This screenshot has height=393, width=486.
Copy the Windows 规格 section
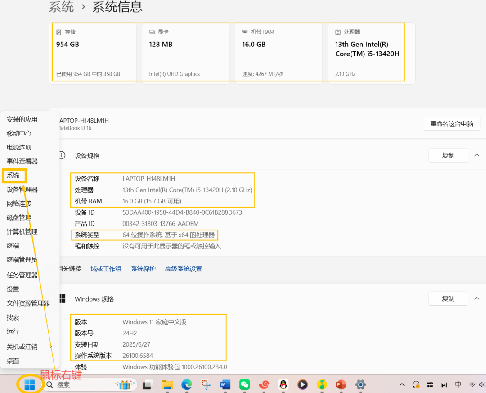point(448,298)
